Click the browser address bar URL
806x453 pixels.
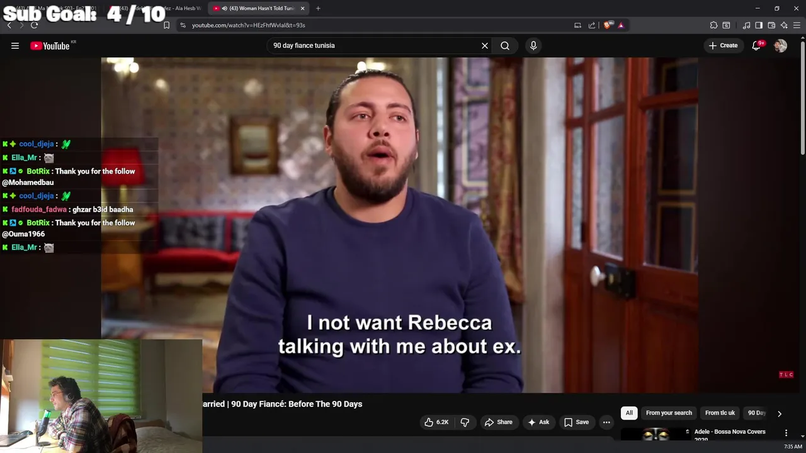(x=248, y=25)
